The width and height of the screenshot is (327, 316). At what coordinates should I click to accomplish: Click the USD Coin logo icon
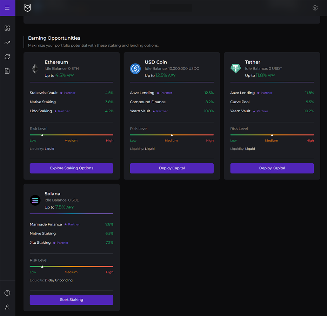(x=135, y=68)
